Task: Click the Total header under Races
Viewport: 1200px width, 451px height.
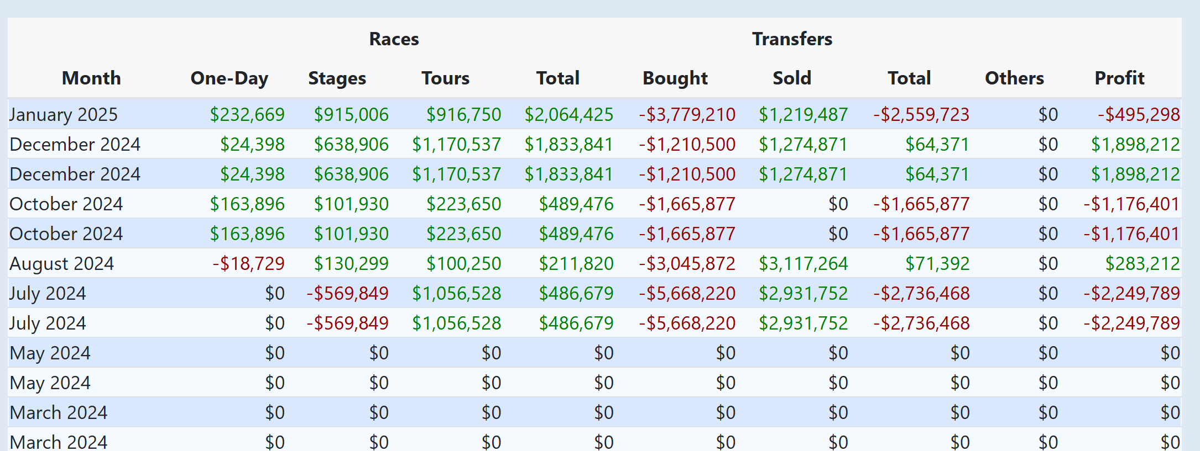Action: pos(557,78)
